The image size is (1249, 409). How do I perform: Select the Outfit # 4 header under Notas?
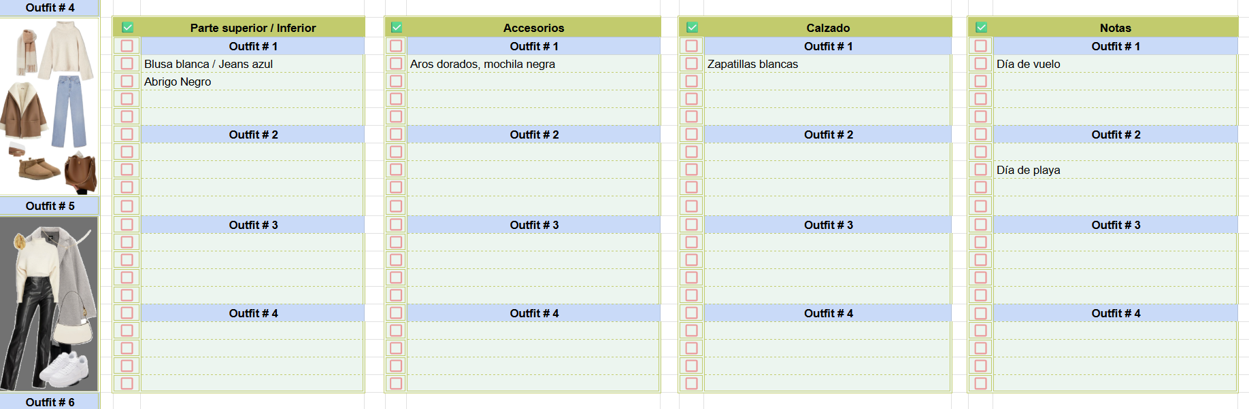point(1116,313)
